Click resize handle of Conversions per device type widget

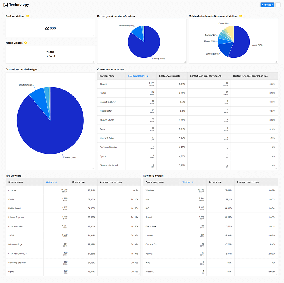pos(93,168)
